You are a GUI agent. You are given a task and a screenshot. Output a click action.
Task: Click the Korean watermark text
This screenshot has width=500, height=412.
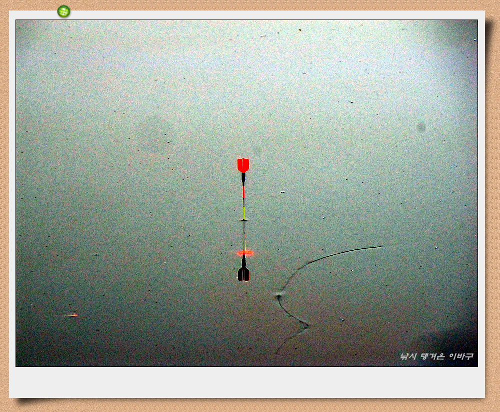point(436,356)
